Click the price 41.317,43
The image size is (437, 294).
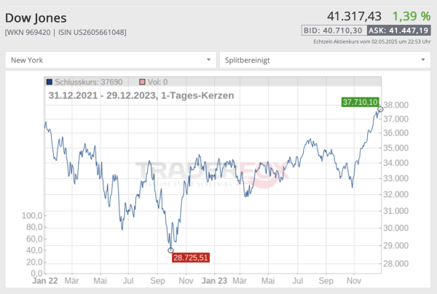(354, 16)
